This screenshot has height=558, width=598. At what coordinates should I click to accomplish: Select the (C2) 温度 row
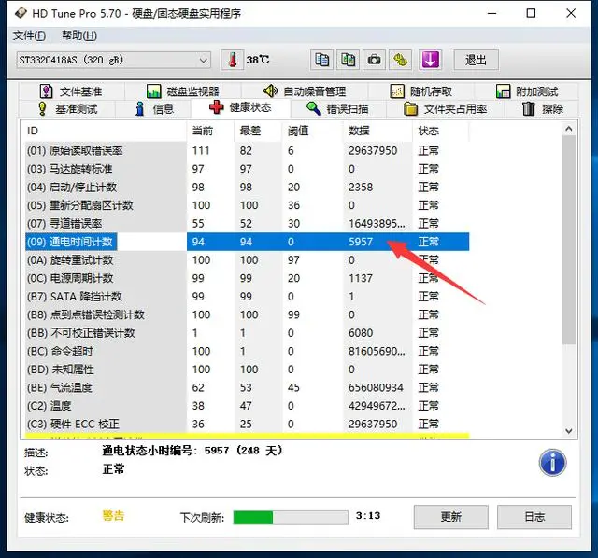tap(247, 406)
